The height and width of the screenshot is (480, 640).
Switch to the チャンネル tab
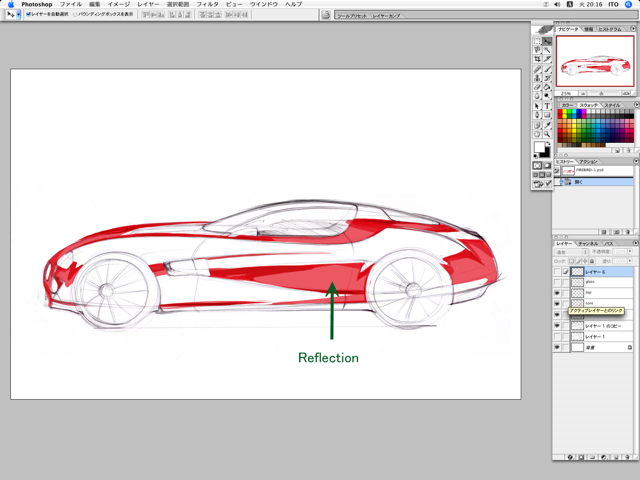(x=588, y=244)
